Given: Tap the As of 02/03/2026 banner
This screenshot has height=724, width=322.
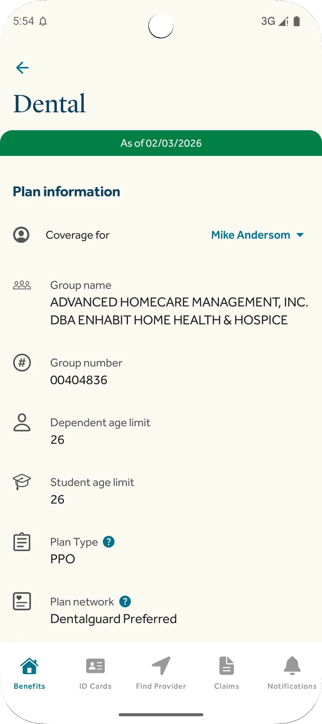Looking at the screenshot, I should (161, 143).
